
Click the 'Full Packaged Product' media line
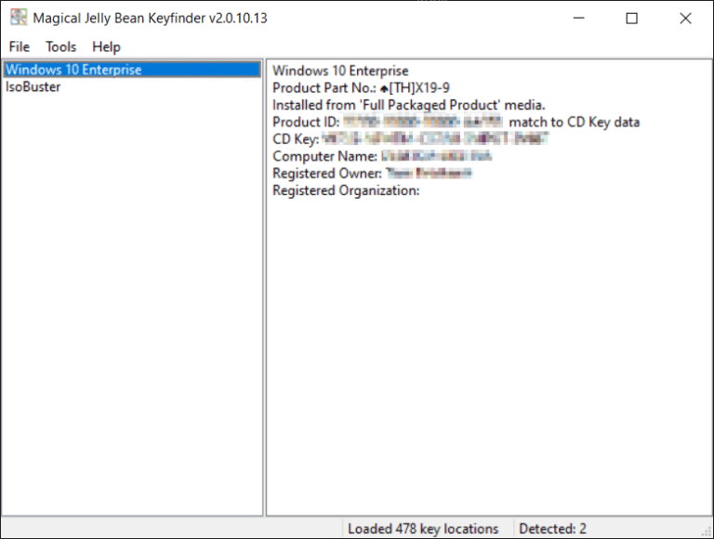coord(408,105)
